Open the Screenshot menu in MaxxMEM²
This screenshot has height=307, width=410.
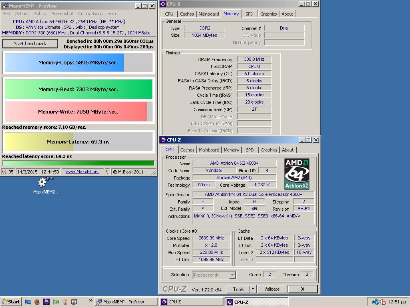click(x=62, y=14)
